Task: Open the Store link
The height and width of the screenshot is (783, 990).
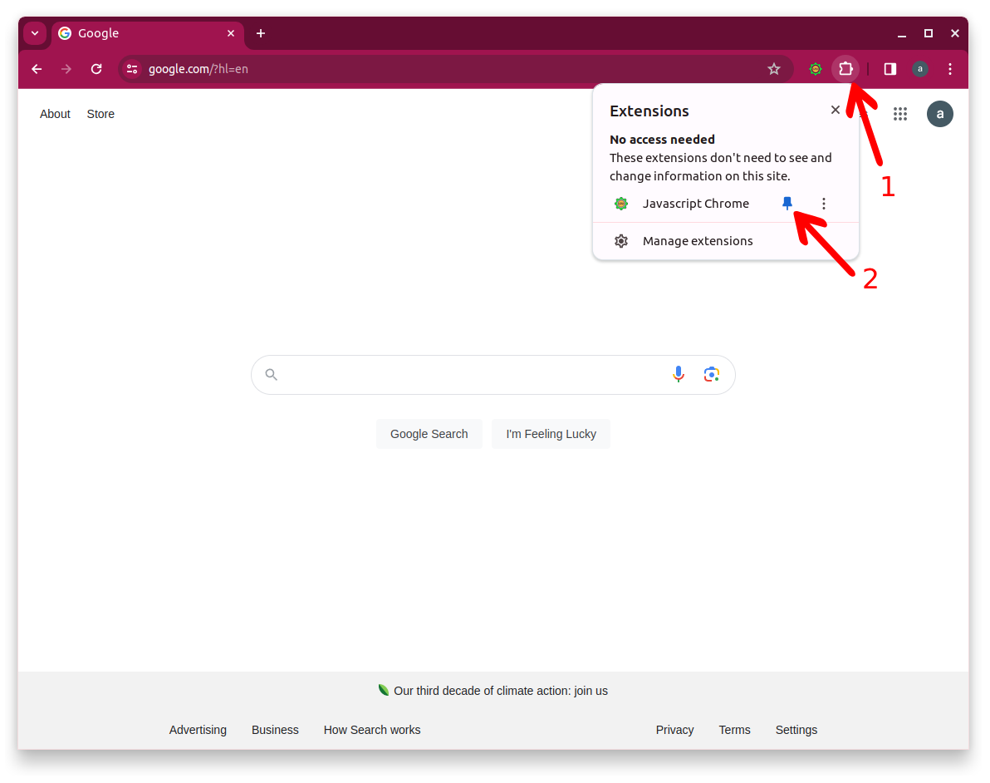Action: pos(100,114)
